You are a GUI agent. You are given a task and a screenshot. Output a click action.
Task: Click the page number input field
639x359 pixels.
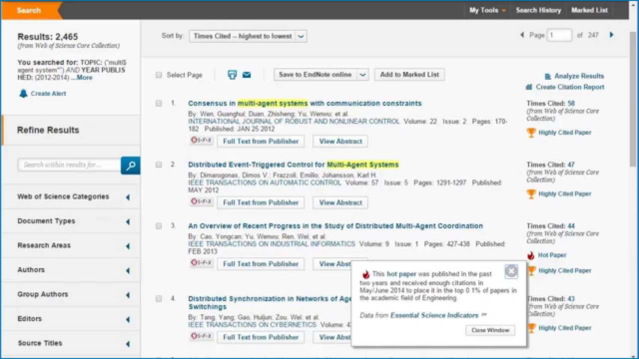(x=560, y=35)
